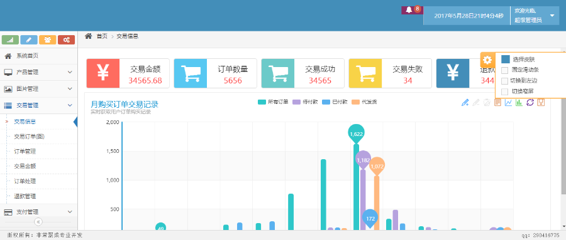This screenshot has height=240, width=566.
Task: Open the 交易订单(图) submenu item
Action: point(29,137)
